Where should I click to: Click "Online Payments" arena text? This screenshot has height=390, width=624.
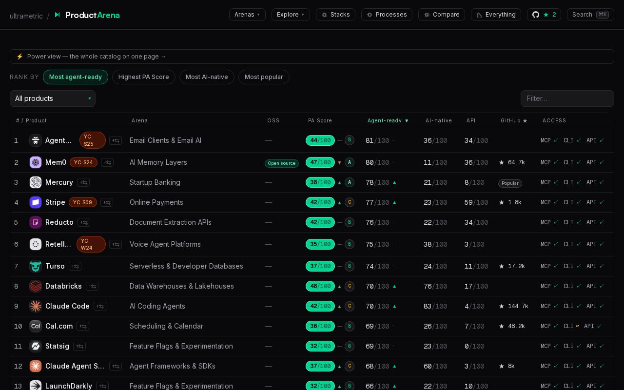(156, 202)
